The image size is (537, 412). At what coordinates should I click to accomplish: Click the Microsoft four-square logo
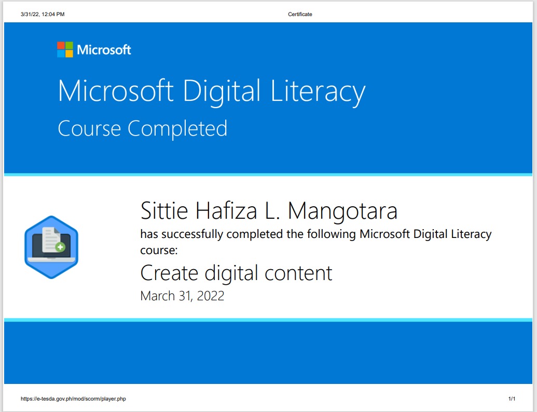65,49
